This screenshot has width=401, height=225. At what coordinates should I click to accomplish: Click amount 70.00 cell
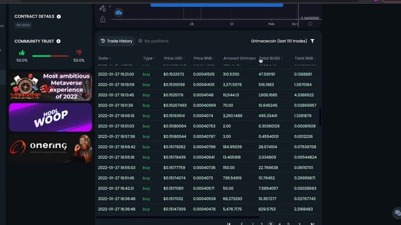tap(228, 106)
